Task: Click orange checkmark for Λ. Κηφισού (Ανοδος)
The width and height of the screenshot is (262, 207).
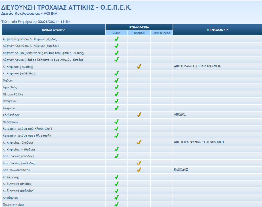Action: click(139, 67)
